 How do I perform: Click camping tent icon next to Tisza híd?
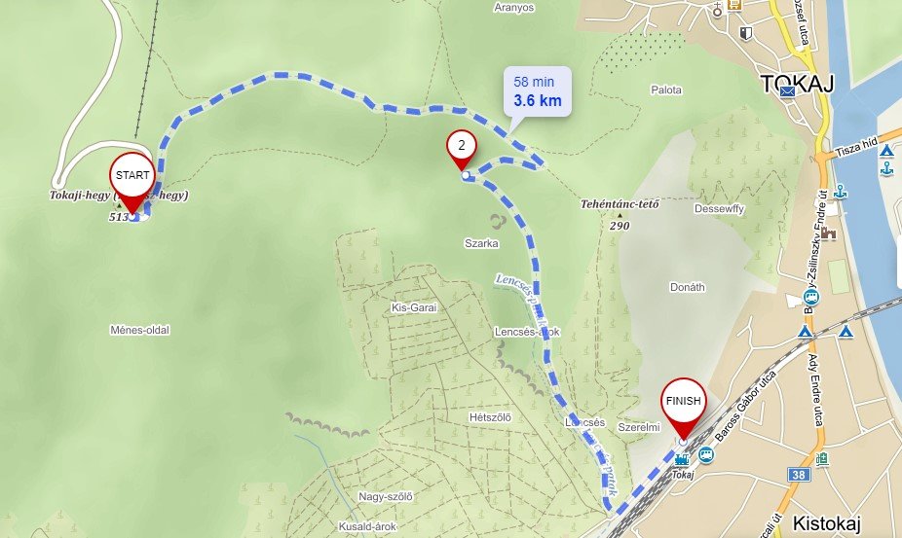point(885,151)
